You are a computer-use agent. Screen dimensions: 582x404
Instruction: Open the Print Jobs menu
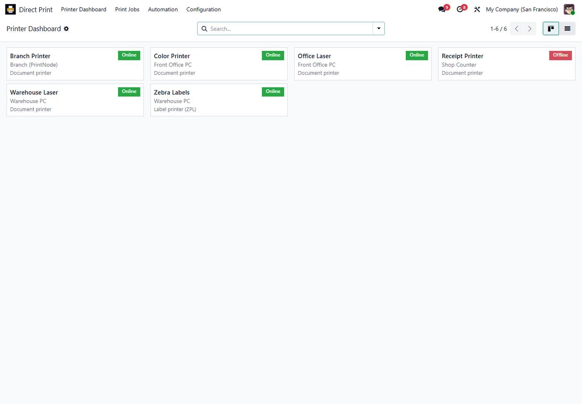pyautogui.click(x=127, y=9)
